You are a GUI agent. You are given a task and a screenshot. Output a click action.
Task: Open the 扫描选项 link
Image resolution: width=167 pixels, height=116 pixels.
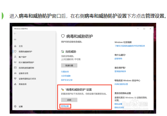(x=65, y=72)
